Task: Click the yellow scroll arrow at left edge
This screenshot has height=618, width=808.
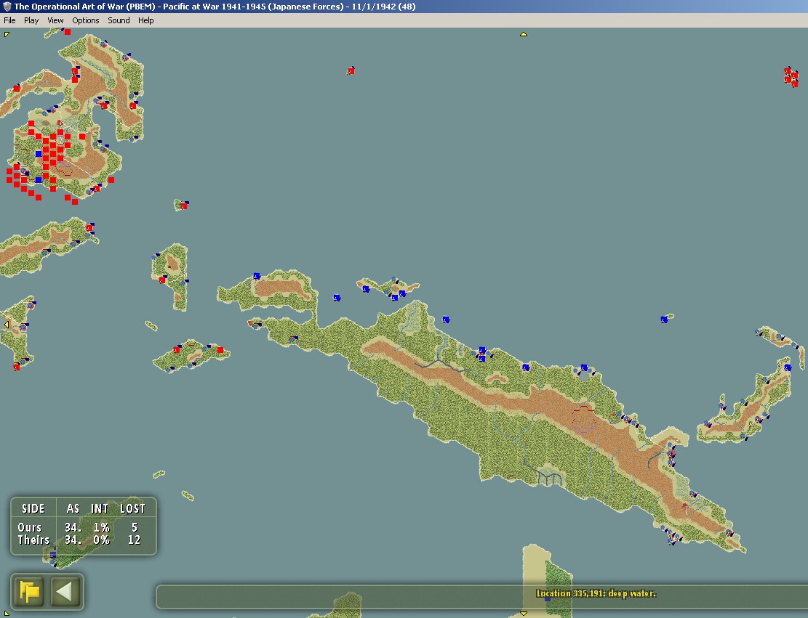Action: 7,325
